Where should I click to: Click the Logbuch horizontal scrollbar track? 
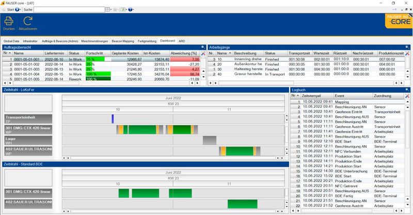(x=347, y=211)
